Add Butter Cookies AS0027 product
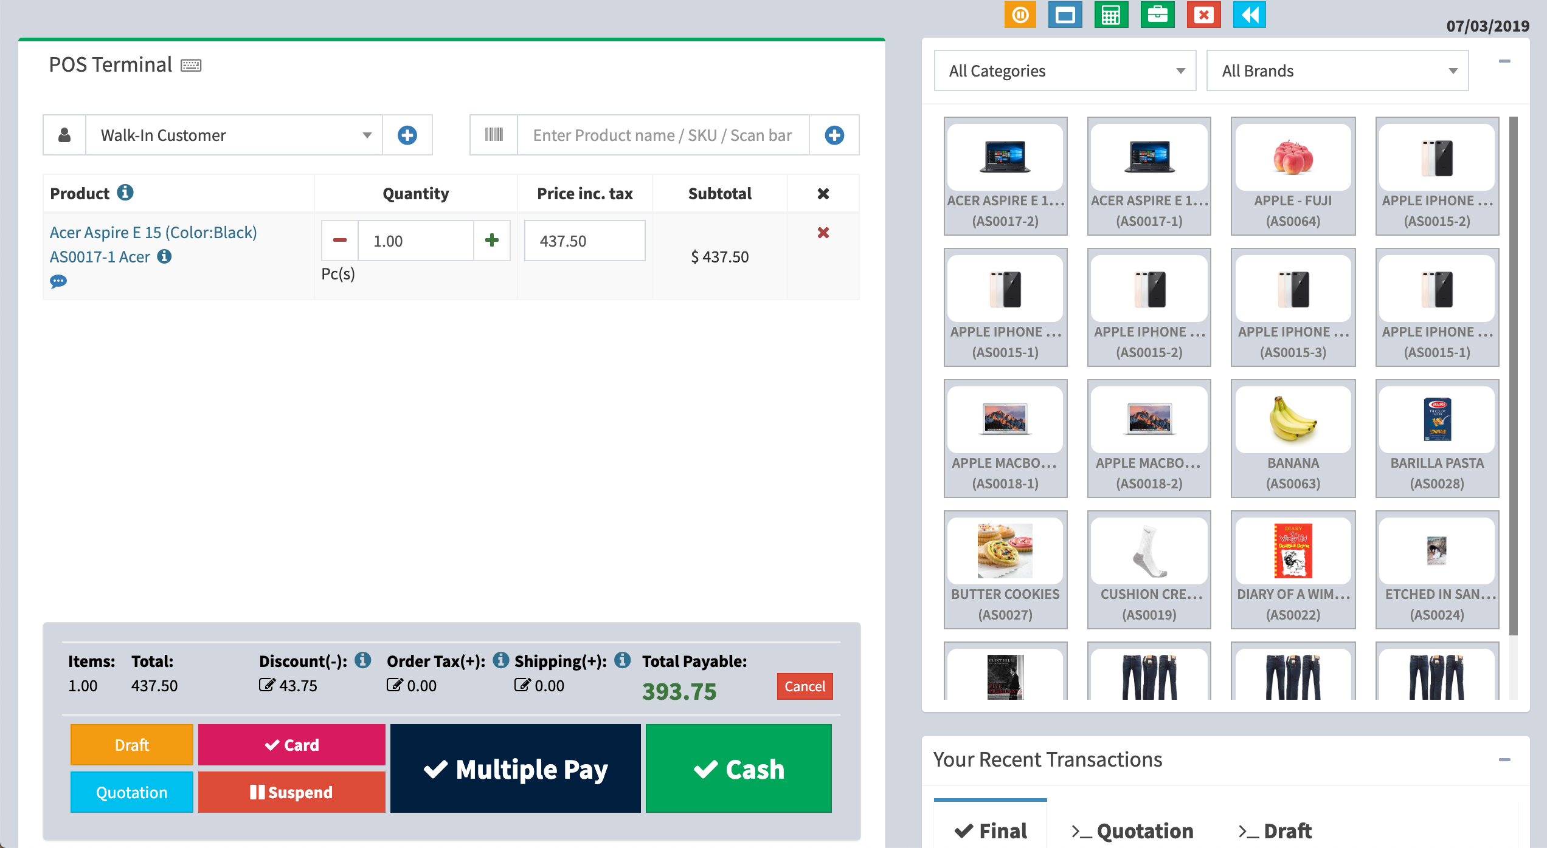This screenshot has height=848, width=1547. (1006, 570)
